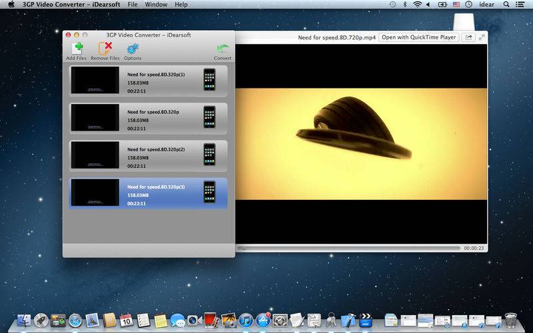Open Messages speech bubble icon in dock

178,320
